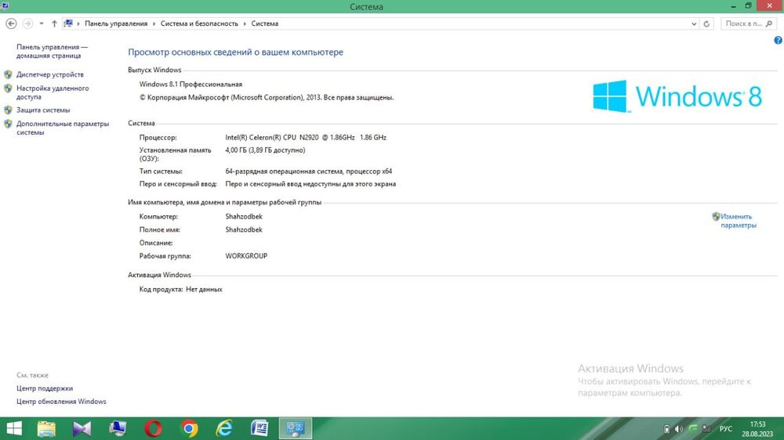Expand the chevron after Панель управления
The image size is (784, 440).
coord(154,23)
